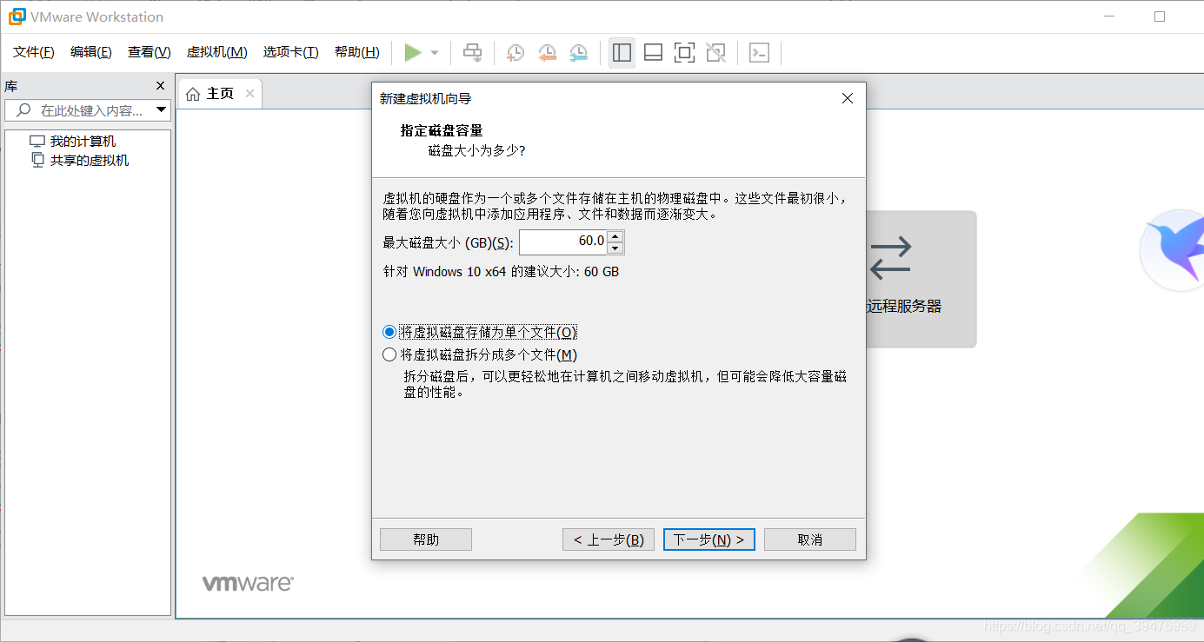Click the 取消 cancel button
Viewport: 1204px width, 642px height.
[x=810, y=539]
